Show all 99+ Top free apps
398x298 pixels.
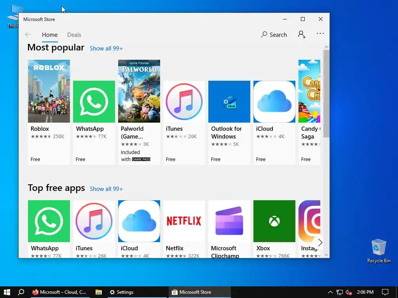point(106,189)
